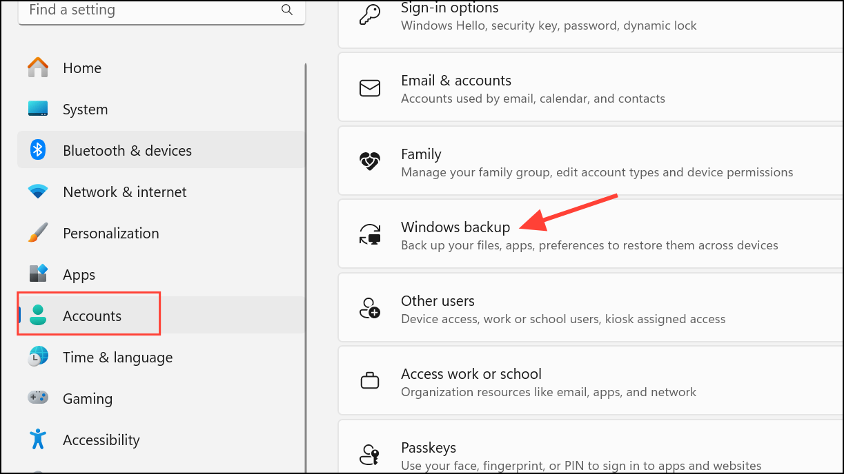The height and width of the screenshot is (474, 844).
Task: Click the Time & language clock icon
Action: click(37, 357)
